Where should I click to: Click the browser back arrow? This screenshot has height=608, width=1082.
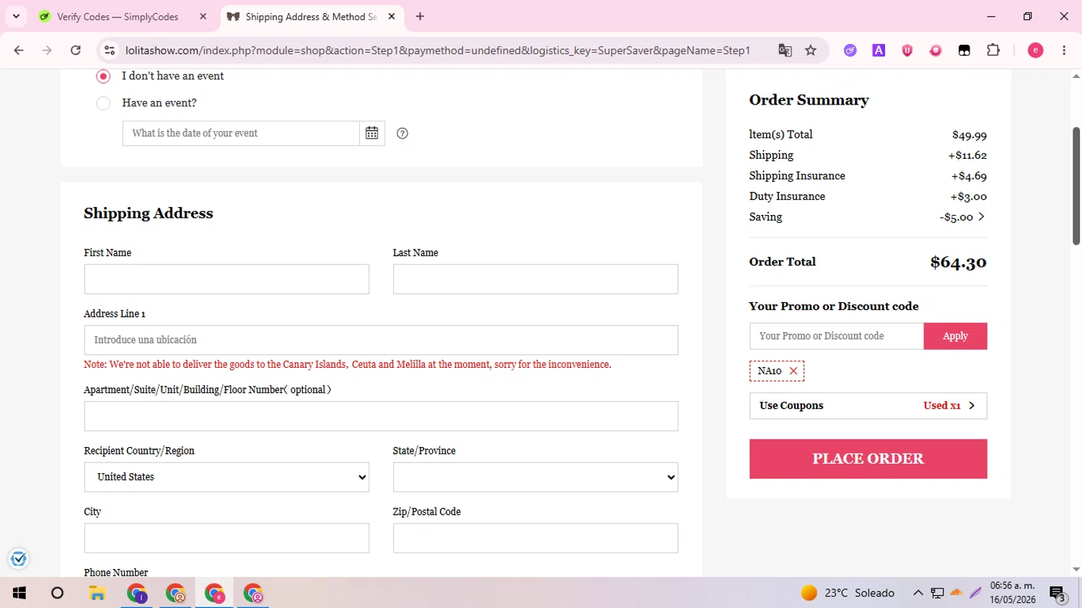click(19, 50)
